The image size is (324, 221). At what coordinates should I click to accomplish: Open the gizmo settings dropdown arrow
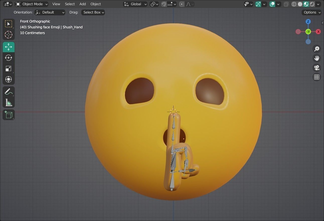coord(264,4)
